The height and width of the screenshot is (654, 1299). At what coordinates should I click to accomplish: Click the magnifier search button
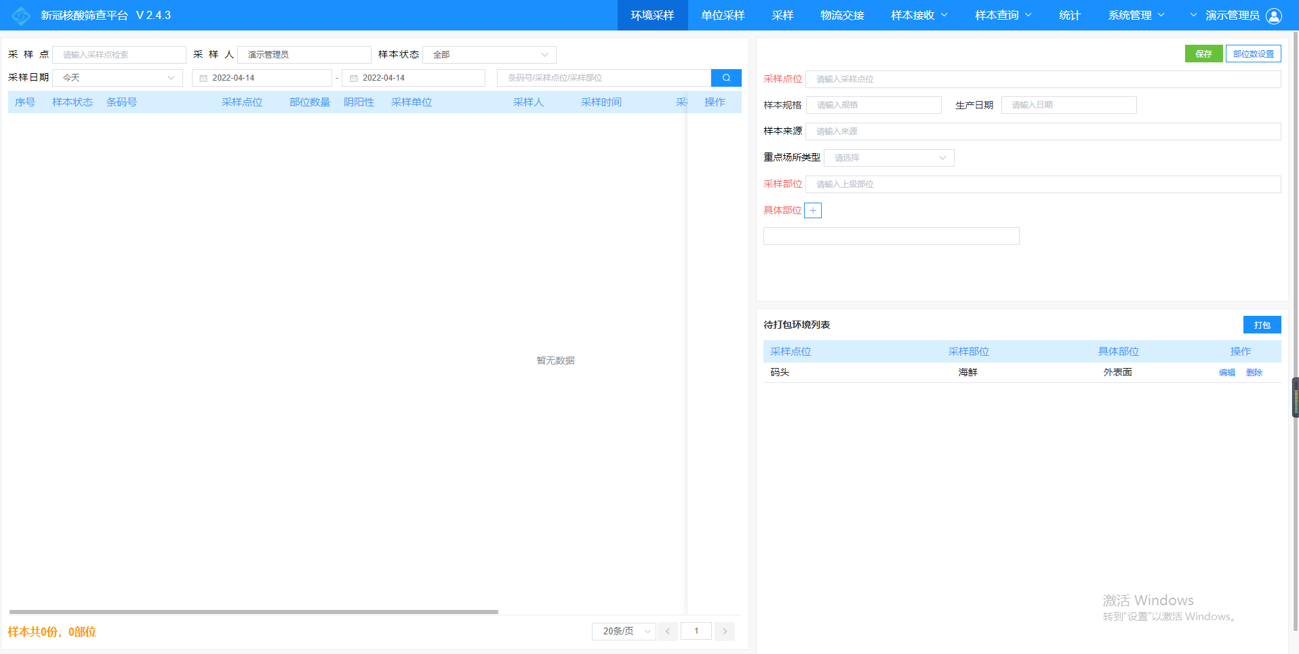click(725, 78)
